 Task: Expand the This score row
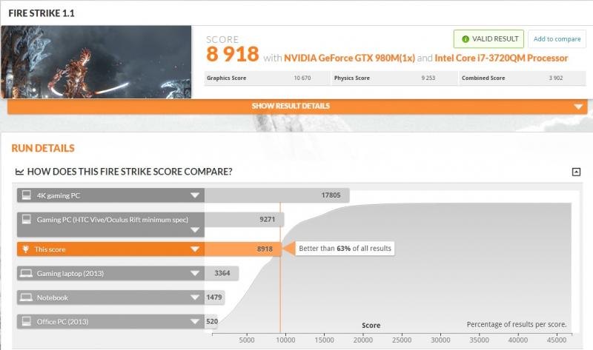click(195, 249)
